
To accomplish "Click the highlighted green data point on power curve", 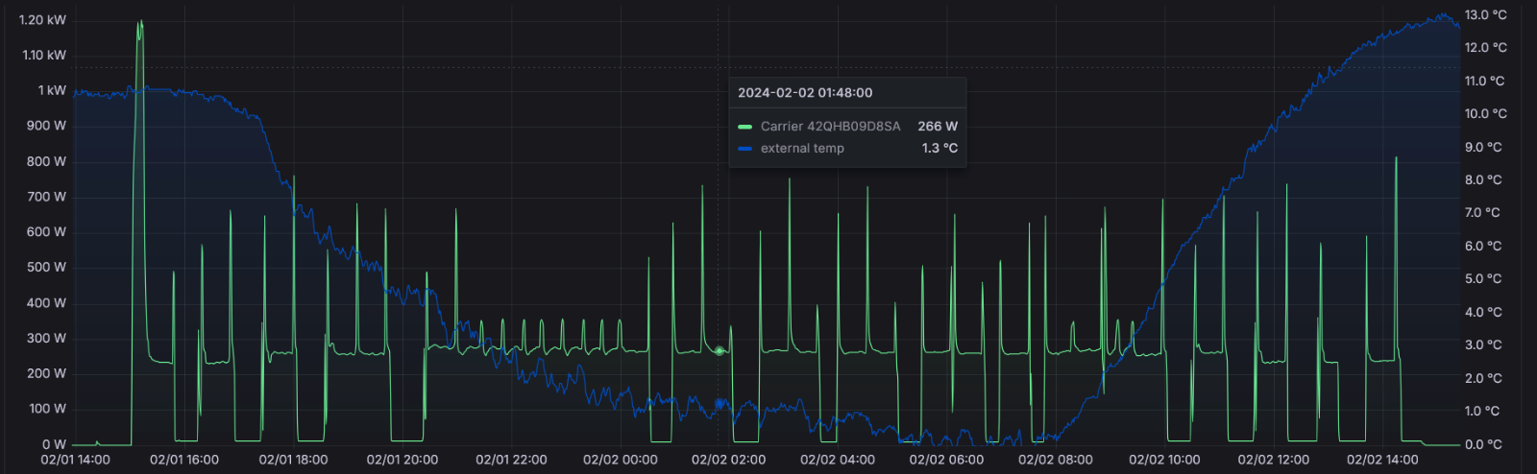I will click(x=719, y=351).
